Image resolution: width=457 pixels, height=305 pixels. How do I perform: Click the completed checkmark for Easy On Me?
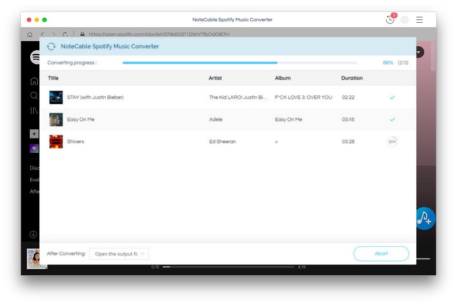coord(392,120)
